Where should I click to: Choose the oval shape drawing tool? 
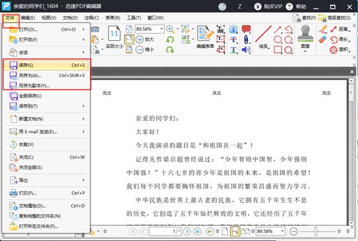pos(278,39)
